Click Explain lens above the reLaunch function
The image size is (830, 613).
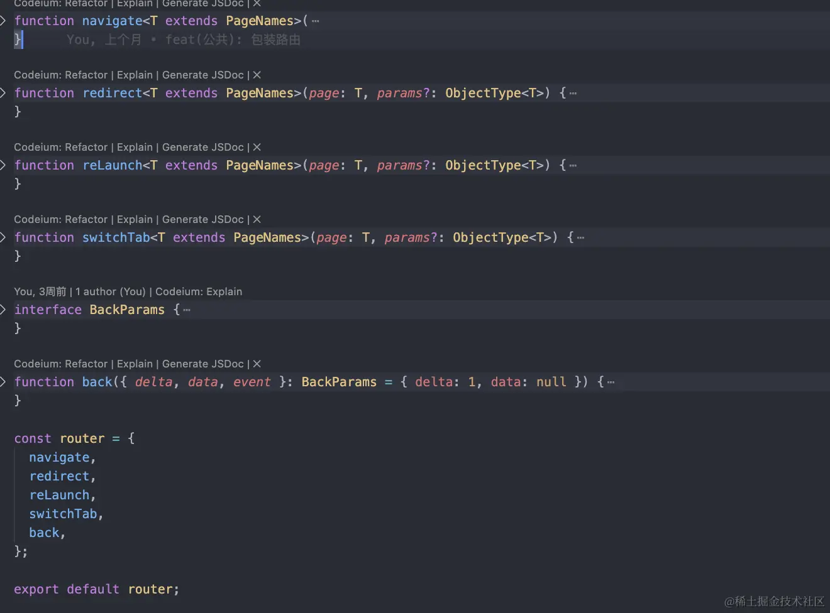click(135, 147)
